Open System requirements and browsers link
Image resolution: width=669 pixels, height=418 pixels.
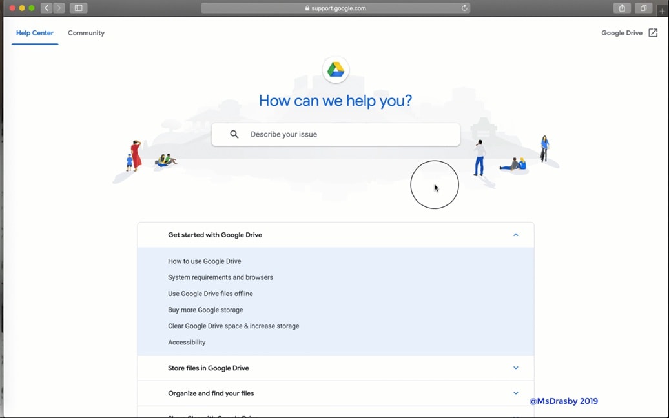[220, 277]
